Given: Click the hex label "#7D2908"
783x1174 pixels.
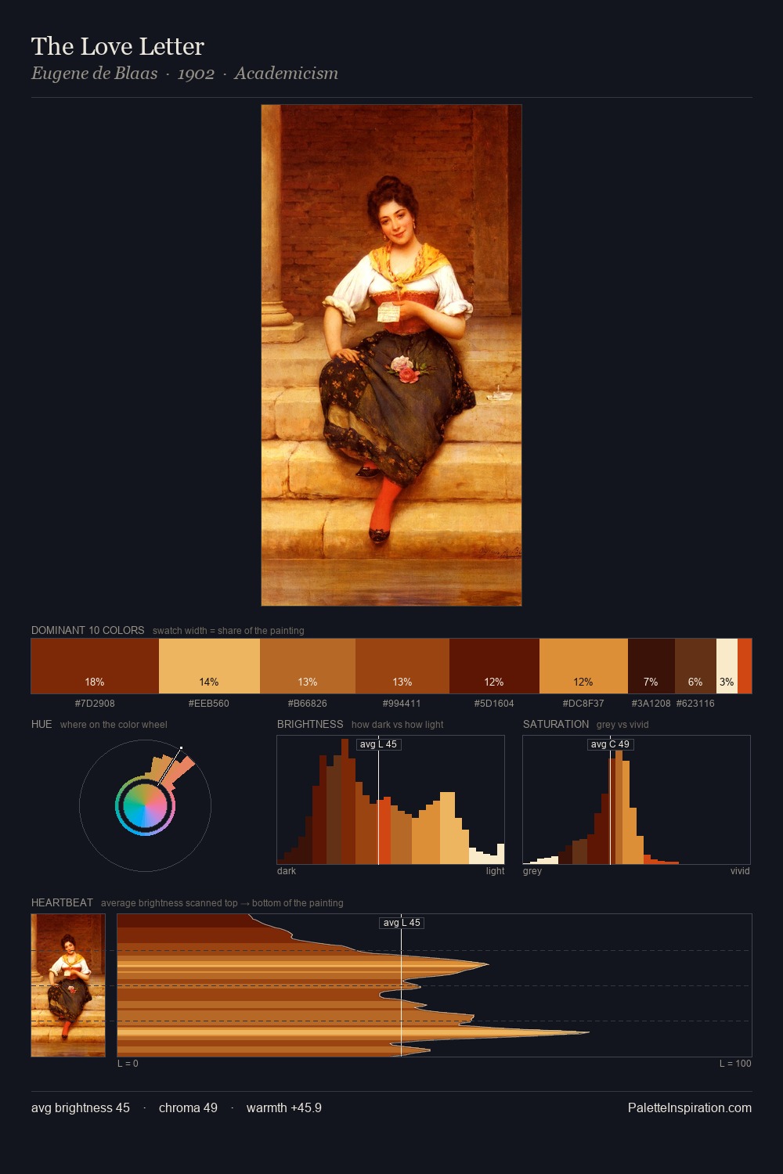Looking at the screenshot, I should (95, 704).
